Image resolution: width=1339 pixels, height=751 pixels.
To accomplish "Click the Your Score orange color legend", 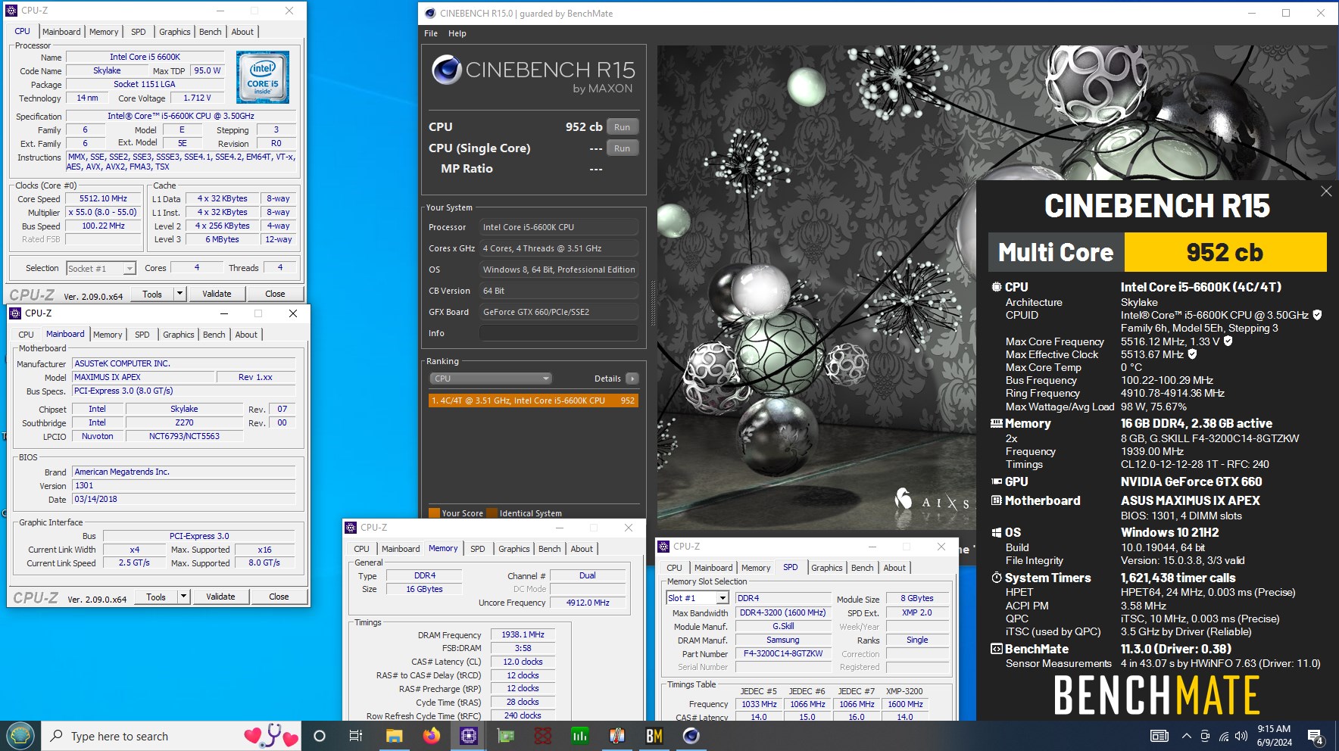I will (434, 513).
